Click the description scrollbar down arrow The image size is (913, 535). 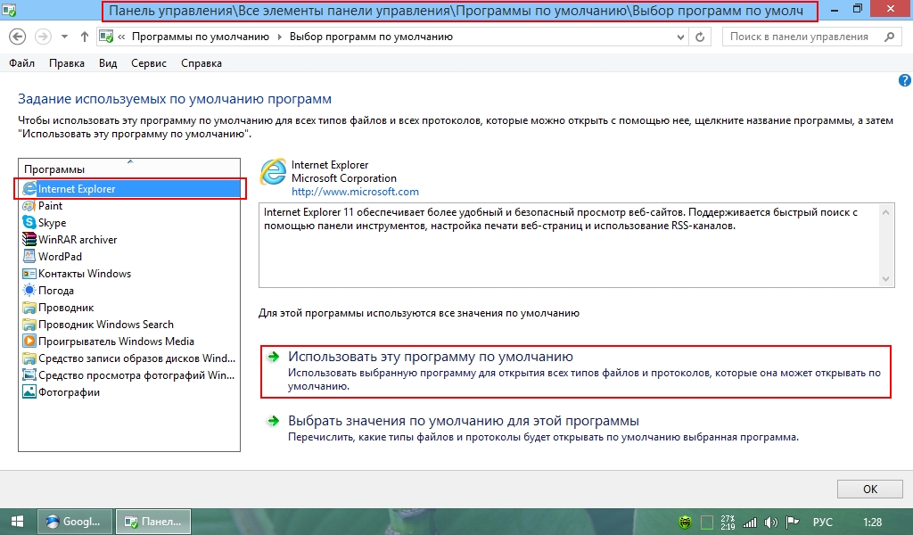(885, 279)
